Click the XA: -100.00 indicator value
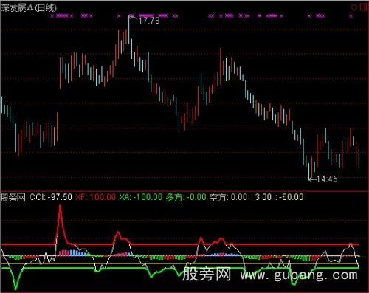Screen dimensions: 369x293 click(141, 197)
